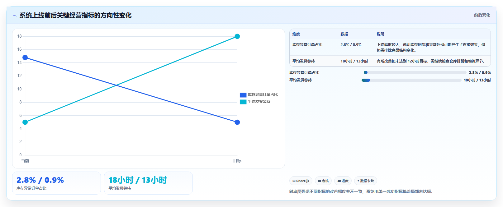The height and width of the screenshot is (207, 503).
Task: Click the 斜率图 footnote description text
Action: pyautogui.click(x=361, y=191)
